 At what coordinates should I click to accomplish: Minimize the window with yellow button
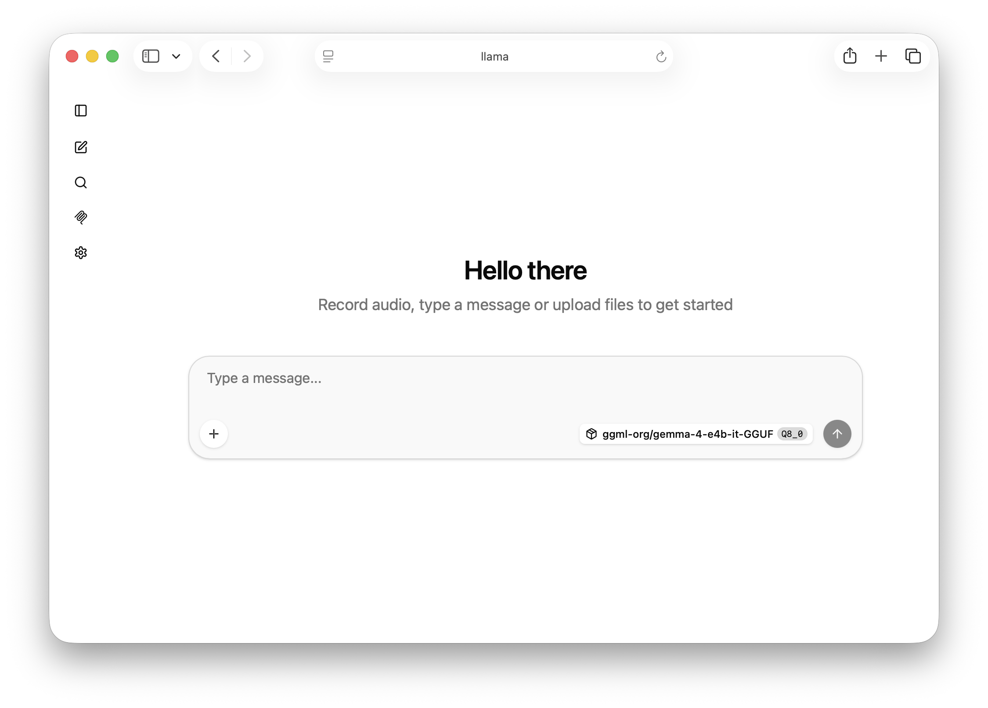[92, 56]
